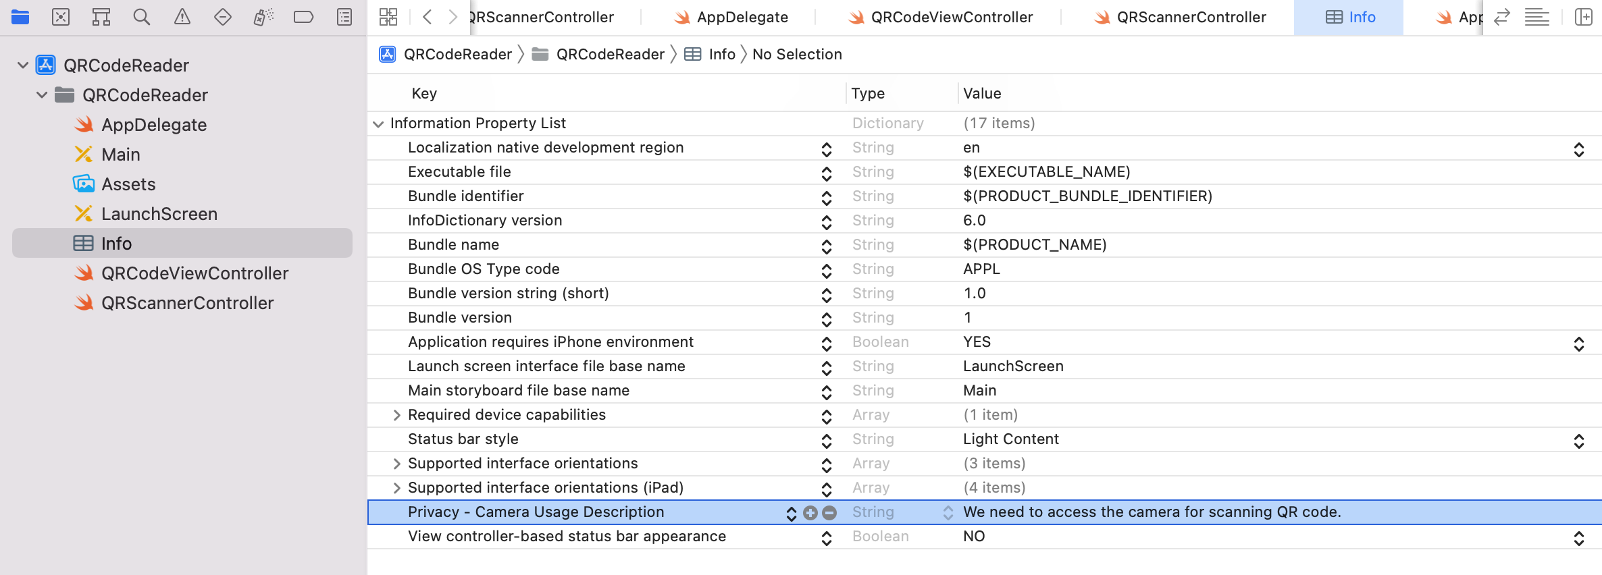Expand Required device capabilities array

pos(397,415)
